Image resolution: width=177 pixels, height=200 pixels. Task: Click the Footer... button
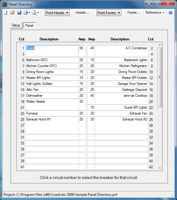click(134, 12)
